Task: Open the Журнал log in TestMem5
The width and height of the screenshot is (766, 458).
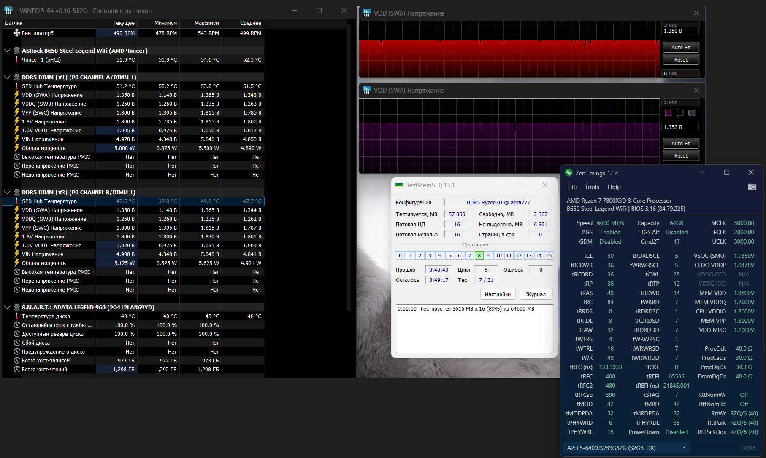Action: [536, 294]
